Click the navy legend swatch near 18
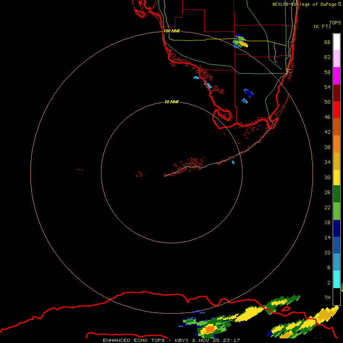 click(337, 228)
